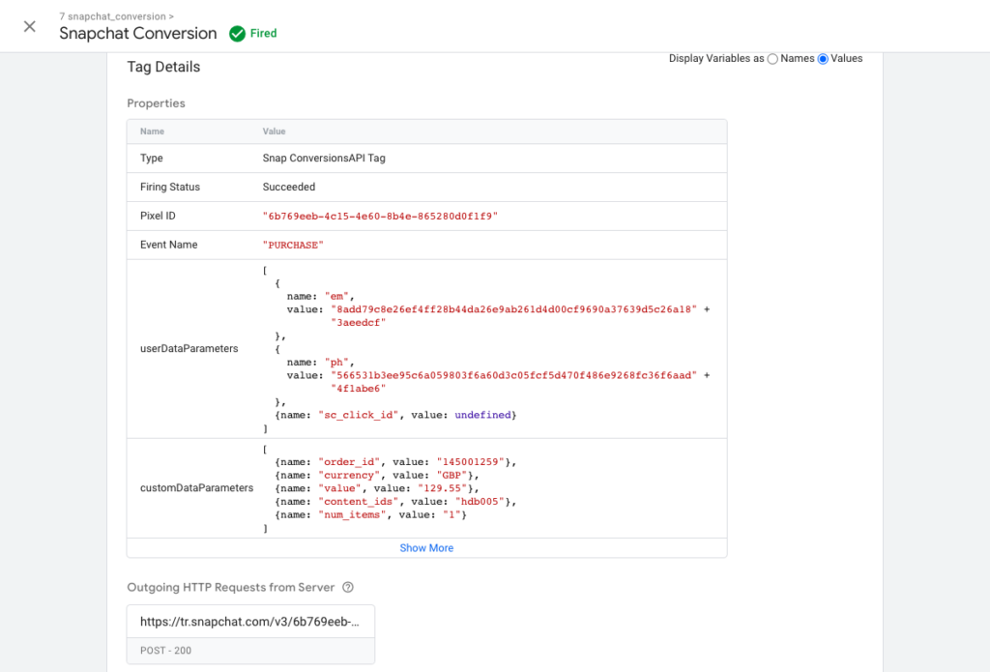Click the Snapchat Conversion page title
The image size is (990, 672).
[x=137, y=34]
